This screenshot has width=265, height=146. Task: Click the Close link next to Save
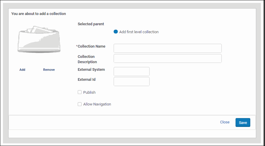(225, 122)
